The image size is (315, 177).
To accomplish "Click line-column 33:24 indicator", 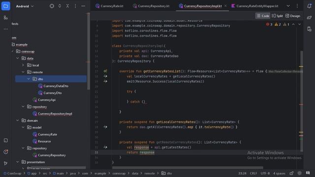I will pos(242,173).
